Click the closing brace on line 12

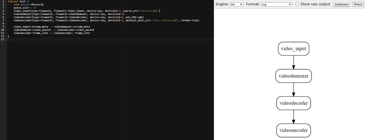[x=8, y=36]
